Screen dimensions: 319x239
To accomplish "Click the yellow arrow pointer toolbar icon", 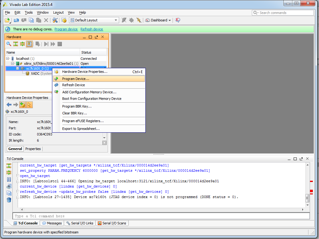I will (x=139, y=20).
